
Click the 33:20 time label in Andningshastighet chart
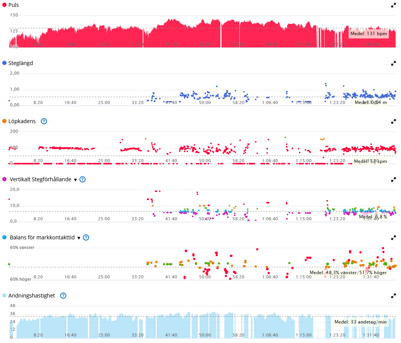[x=138, y=335]
